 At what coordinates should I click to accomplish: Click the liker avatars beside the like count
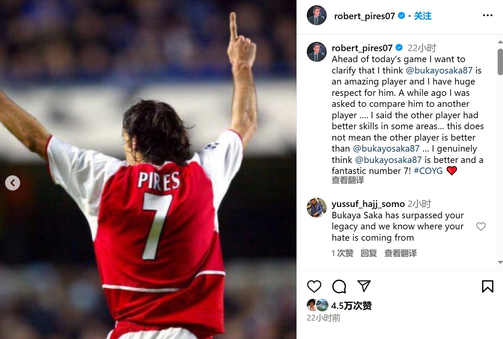click(x=317, y=305)
